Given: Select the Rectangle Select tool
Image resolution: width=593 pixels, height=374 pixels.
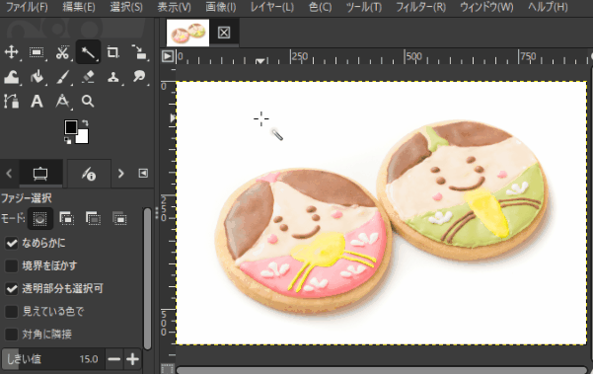Looking at the screenshot, I should coord(37,52).
